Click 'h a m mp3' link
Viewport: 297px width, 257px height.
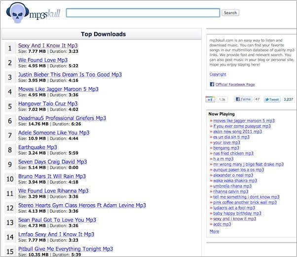223,159
